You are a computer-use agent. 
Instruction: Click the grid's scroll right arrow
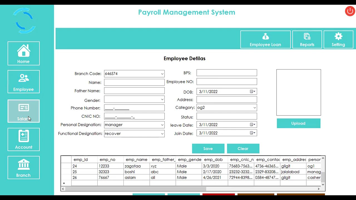click(319, 189)
